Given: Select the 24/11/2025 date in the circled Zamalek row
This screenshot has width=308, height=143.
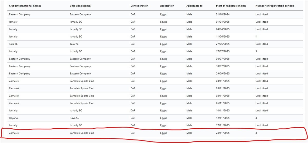Looking at the screenshot, I should click(x=223, y=133).
